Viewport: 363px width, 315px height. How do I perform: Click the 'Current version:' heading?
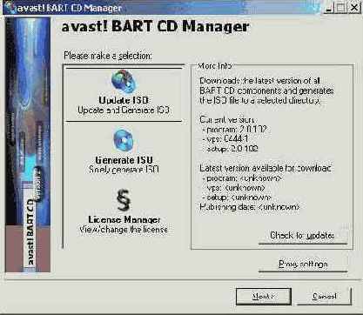[x=227, y=119]
